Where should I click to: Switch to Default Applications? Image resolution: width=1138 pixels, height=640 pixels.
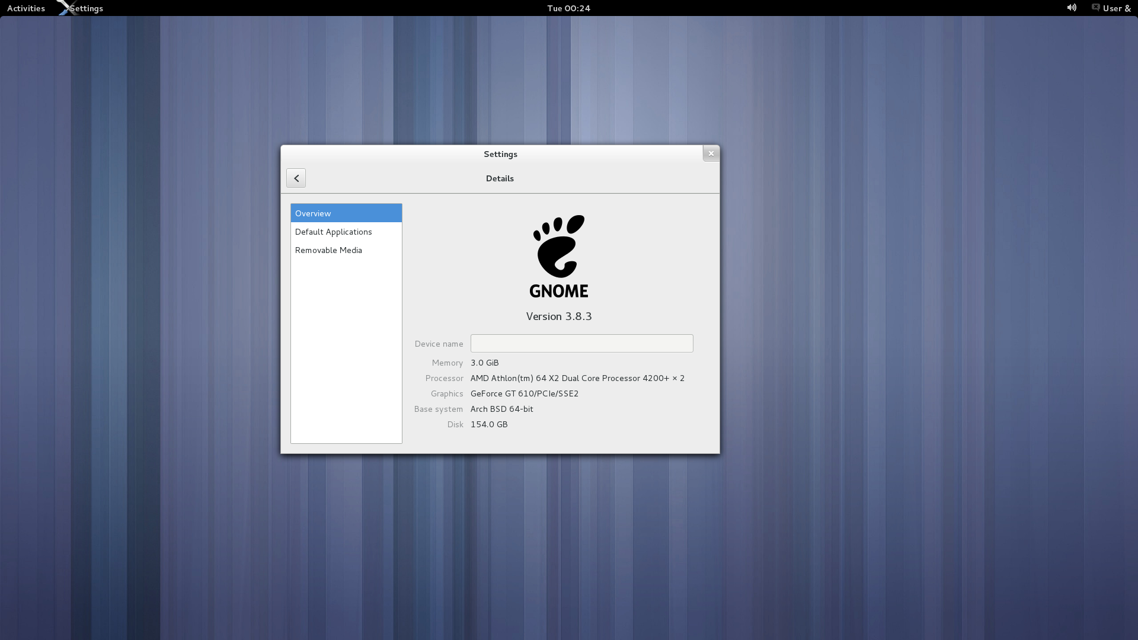[x=346, y=232]
